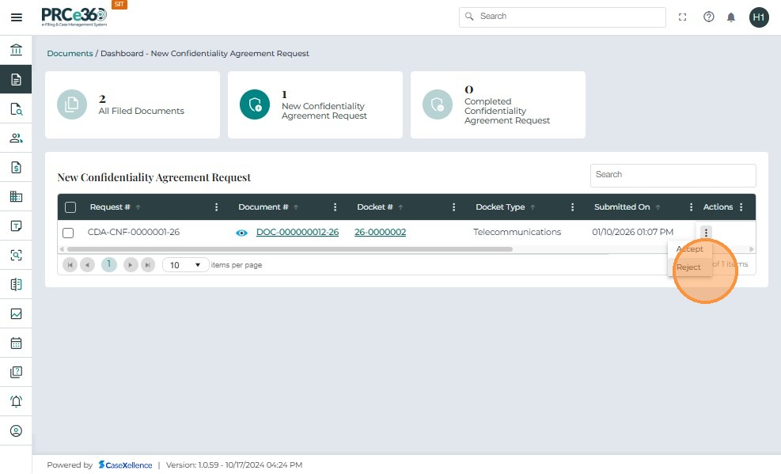Focus the table Search input field
Screen dimensions: 781x474
tap(673, 175)
